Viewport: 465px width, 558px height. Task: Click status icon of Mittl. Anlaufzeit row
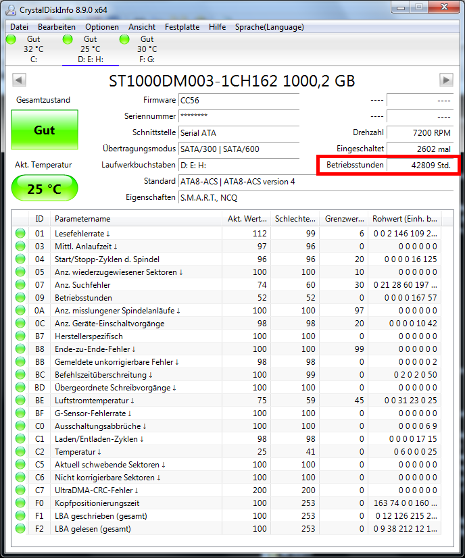pyautogui.click(x=20, y=247)
